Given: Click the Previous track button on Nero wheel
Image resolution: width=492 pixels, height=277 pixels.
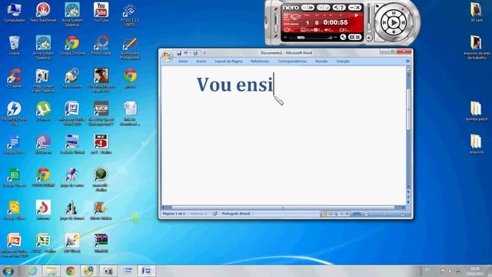Looking at the screenshot, I should pos(384,22).
